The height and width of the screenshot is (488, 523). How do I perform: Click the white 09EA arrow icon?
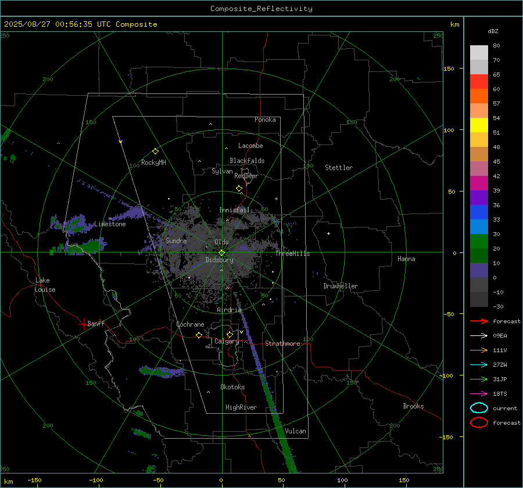click(x=479, y=335)
